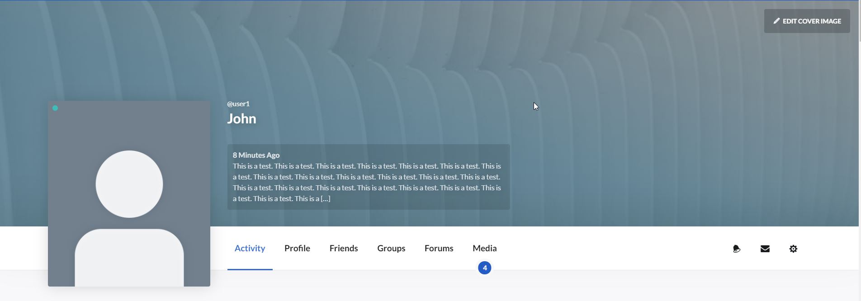Click the green online status dot
The image size is (861, 301).
pyautogui.click(x=55, y=108)
